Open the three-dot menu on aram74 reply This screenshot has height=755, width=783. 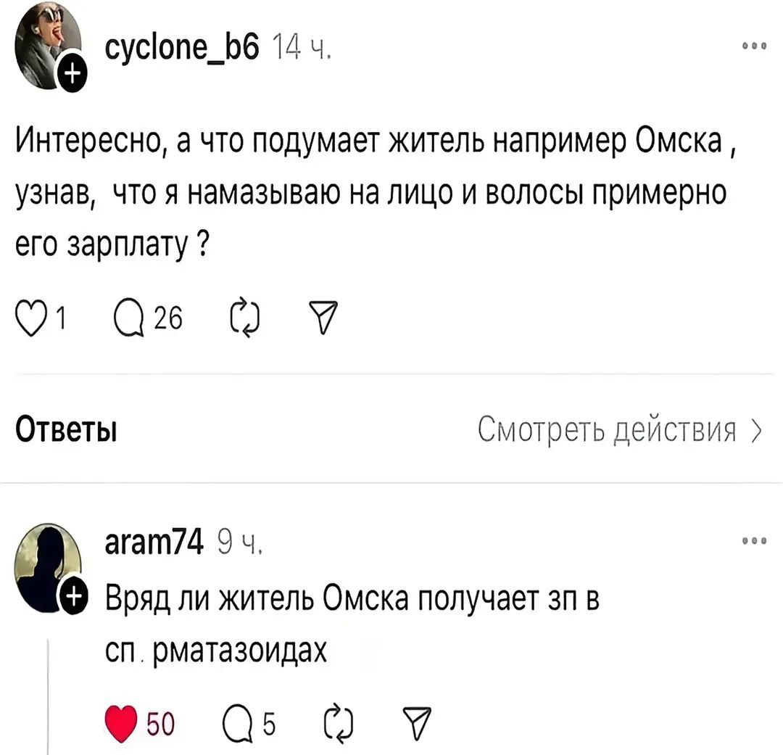click(756, 541)
